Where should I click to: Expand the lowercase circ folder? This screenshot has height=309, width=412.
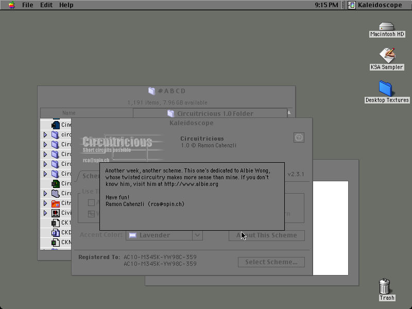click(x=45, y=135)
